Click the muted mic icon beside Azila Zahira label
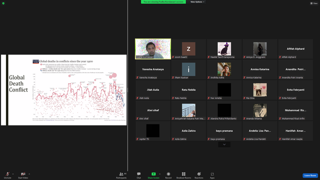The height and width of the screenshot is (180, 320). tap(173, 139)
